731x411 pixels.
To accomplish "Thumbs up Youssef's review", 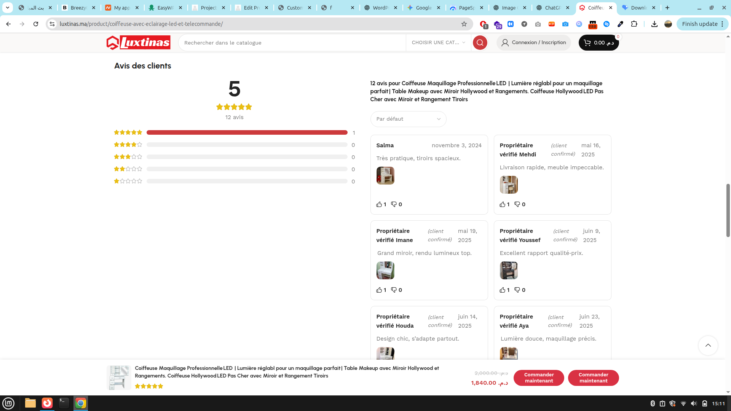I will 503,290.
